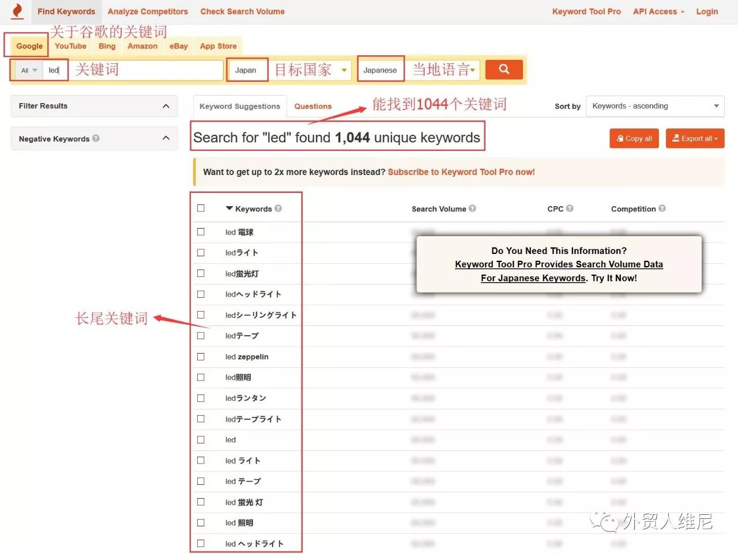This screenshot has height=554, width=738.
Task: Click the Keyword Tool flame logo
Action: click(17, 11)
